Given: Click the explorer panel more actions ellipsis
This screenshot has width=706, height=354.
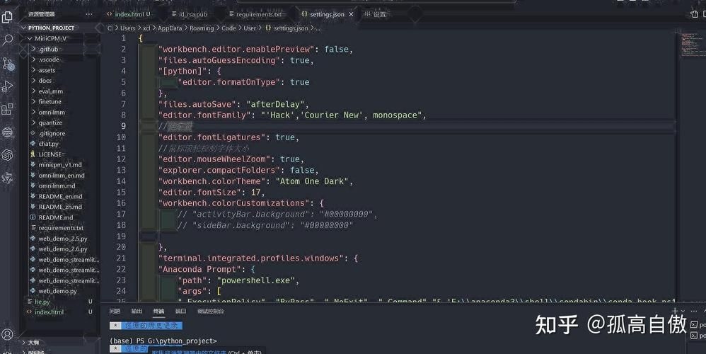Looking at the screenshot, I should pos(88,14).
